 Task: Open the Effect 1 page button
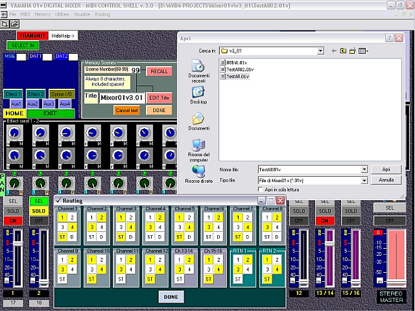tap(13, 94)
